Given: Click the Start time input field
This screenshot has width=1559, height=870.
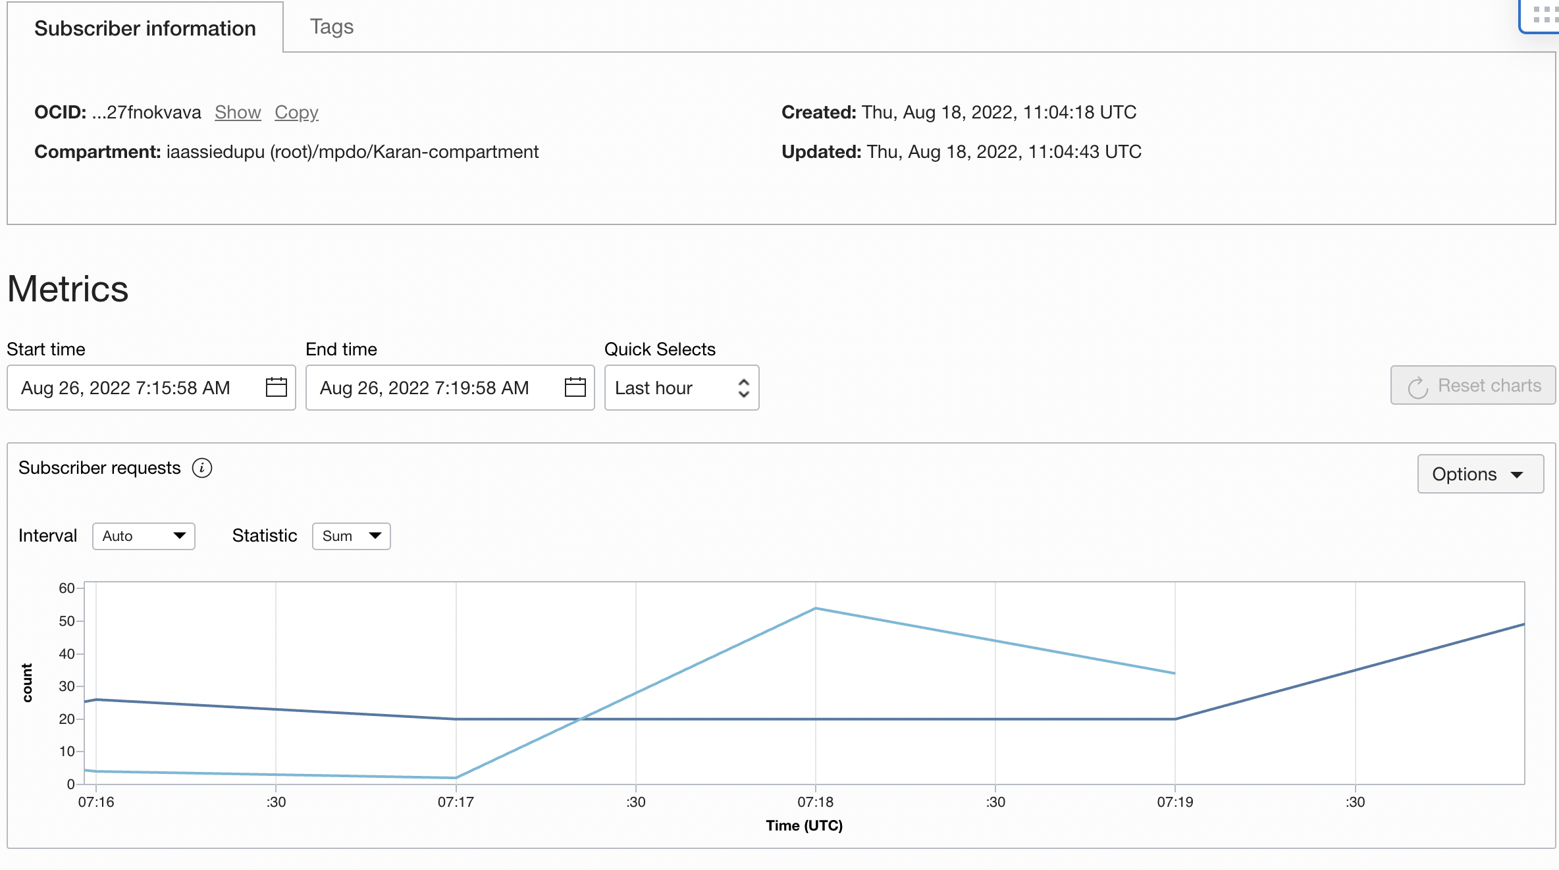Looking at the screenshot, I should (132, 388).
